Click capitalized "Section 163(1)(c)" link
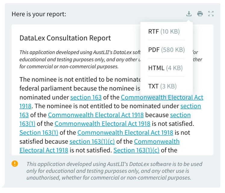The width and height of the screenshot is (225, 193). [136, 150]
